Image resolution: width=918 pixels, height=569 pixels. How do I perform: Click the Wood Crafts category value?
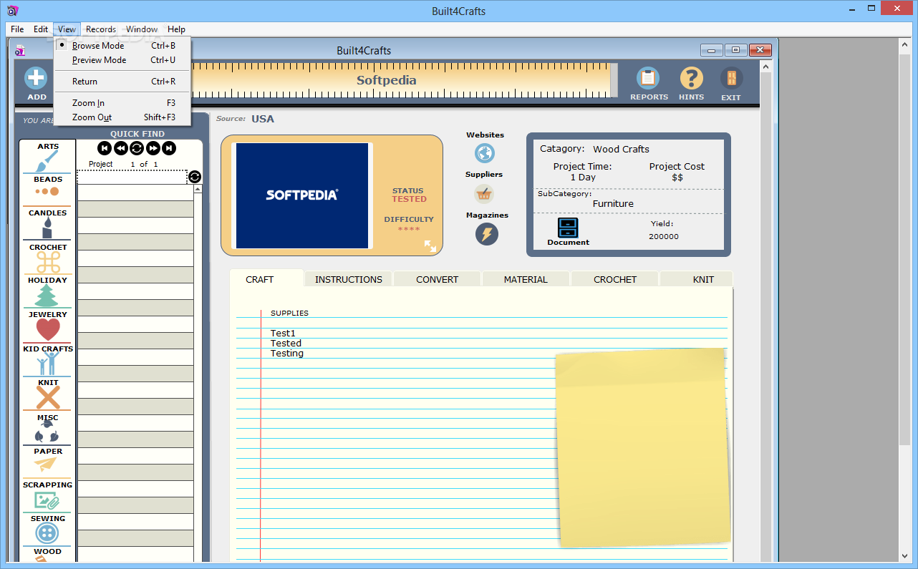tap(621, 149)
